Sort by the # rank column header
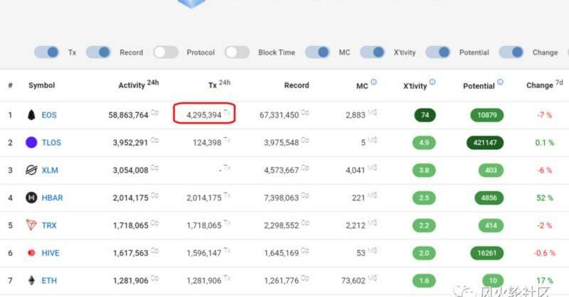This screenshot has height=297, width=569. [x=11, y=85]
